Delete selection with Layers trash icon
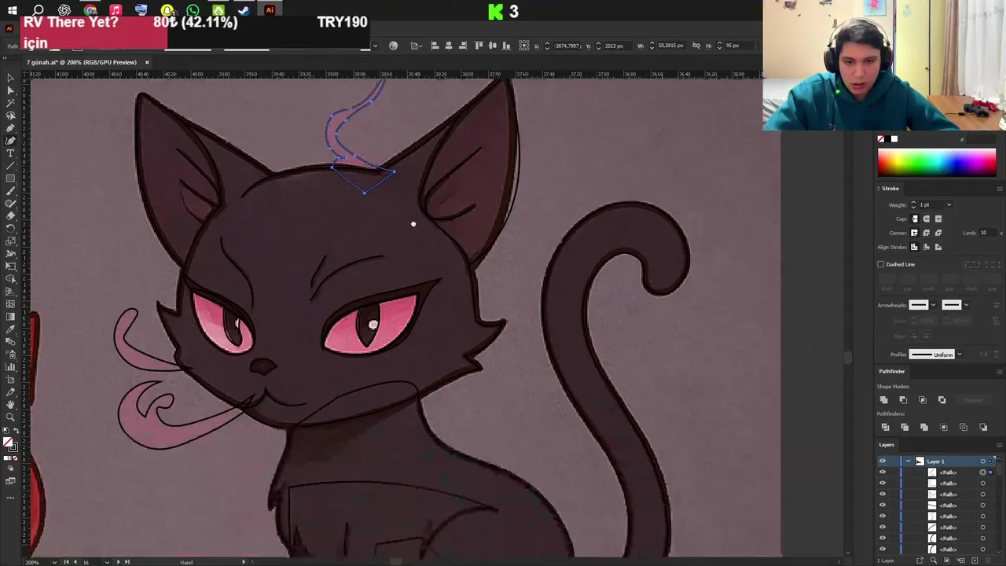 [988, 560]
